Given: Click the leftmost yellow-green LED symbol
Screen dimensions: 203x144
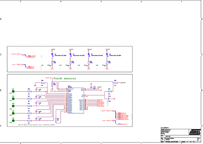Looking at the screenshot, I should [52, 54].
